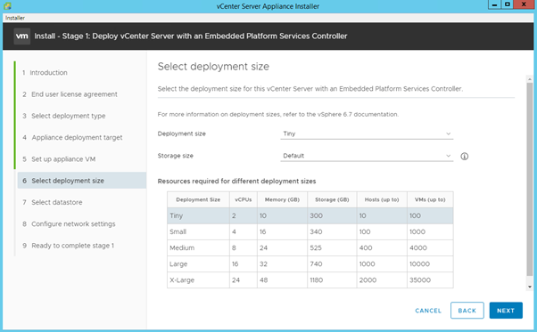Select step 6 Select deployment size

coord(82,181)
